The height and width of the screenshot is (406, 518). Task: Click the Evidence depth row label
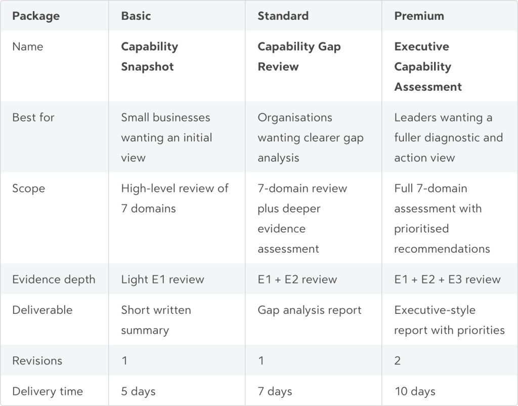pos(54,279)
